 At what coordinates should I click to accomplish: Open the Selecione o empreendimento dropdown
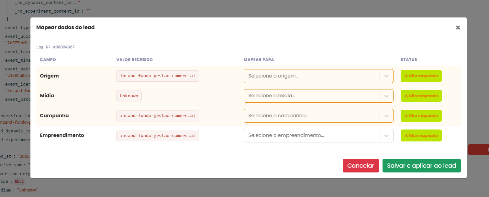tap(318, 136)
